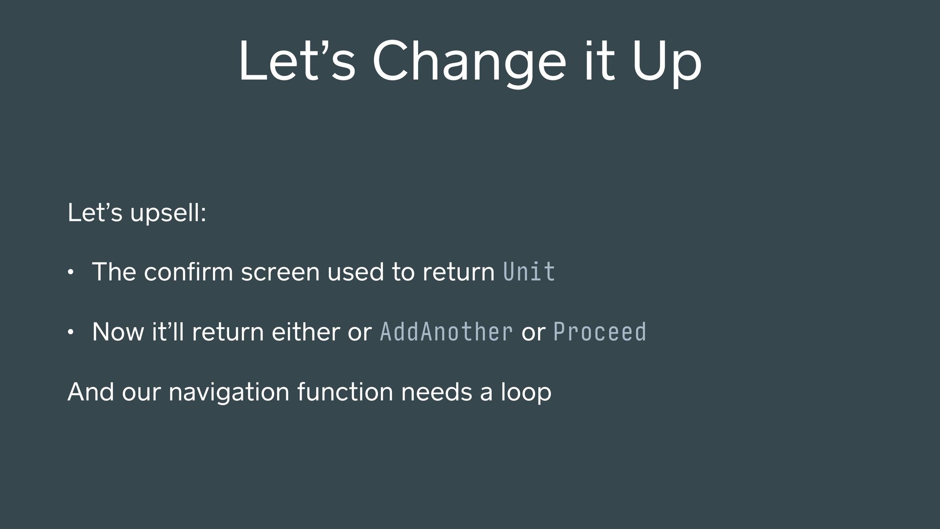Click the slide title "Let's Change it Up"

[470, 62]
